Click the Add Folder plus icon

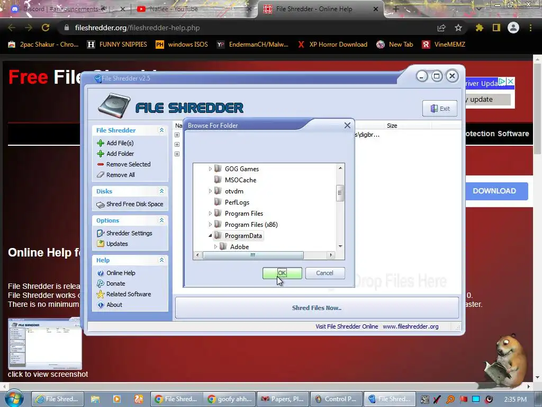tap(101, 154)
